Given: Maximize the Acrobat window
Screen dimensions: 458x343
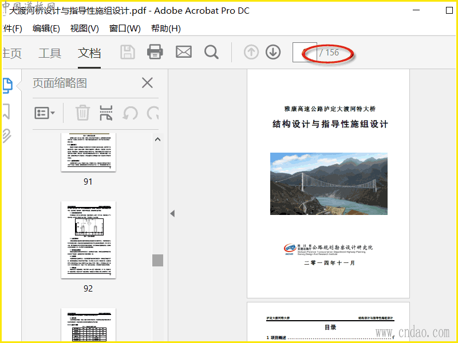Looking at the screenshot, I should (449, 10).
